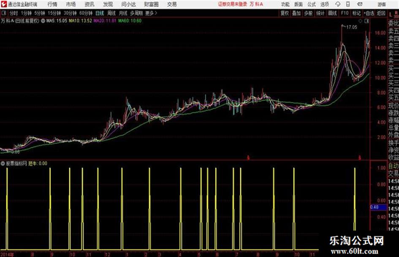
Task: Open the 发现 menu
Action: [x=108, y=4]
